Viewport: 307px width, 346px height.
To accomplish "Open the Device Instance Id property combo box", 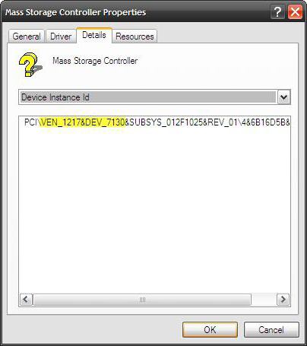I will (x=154, y=97).
